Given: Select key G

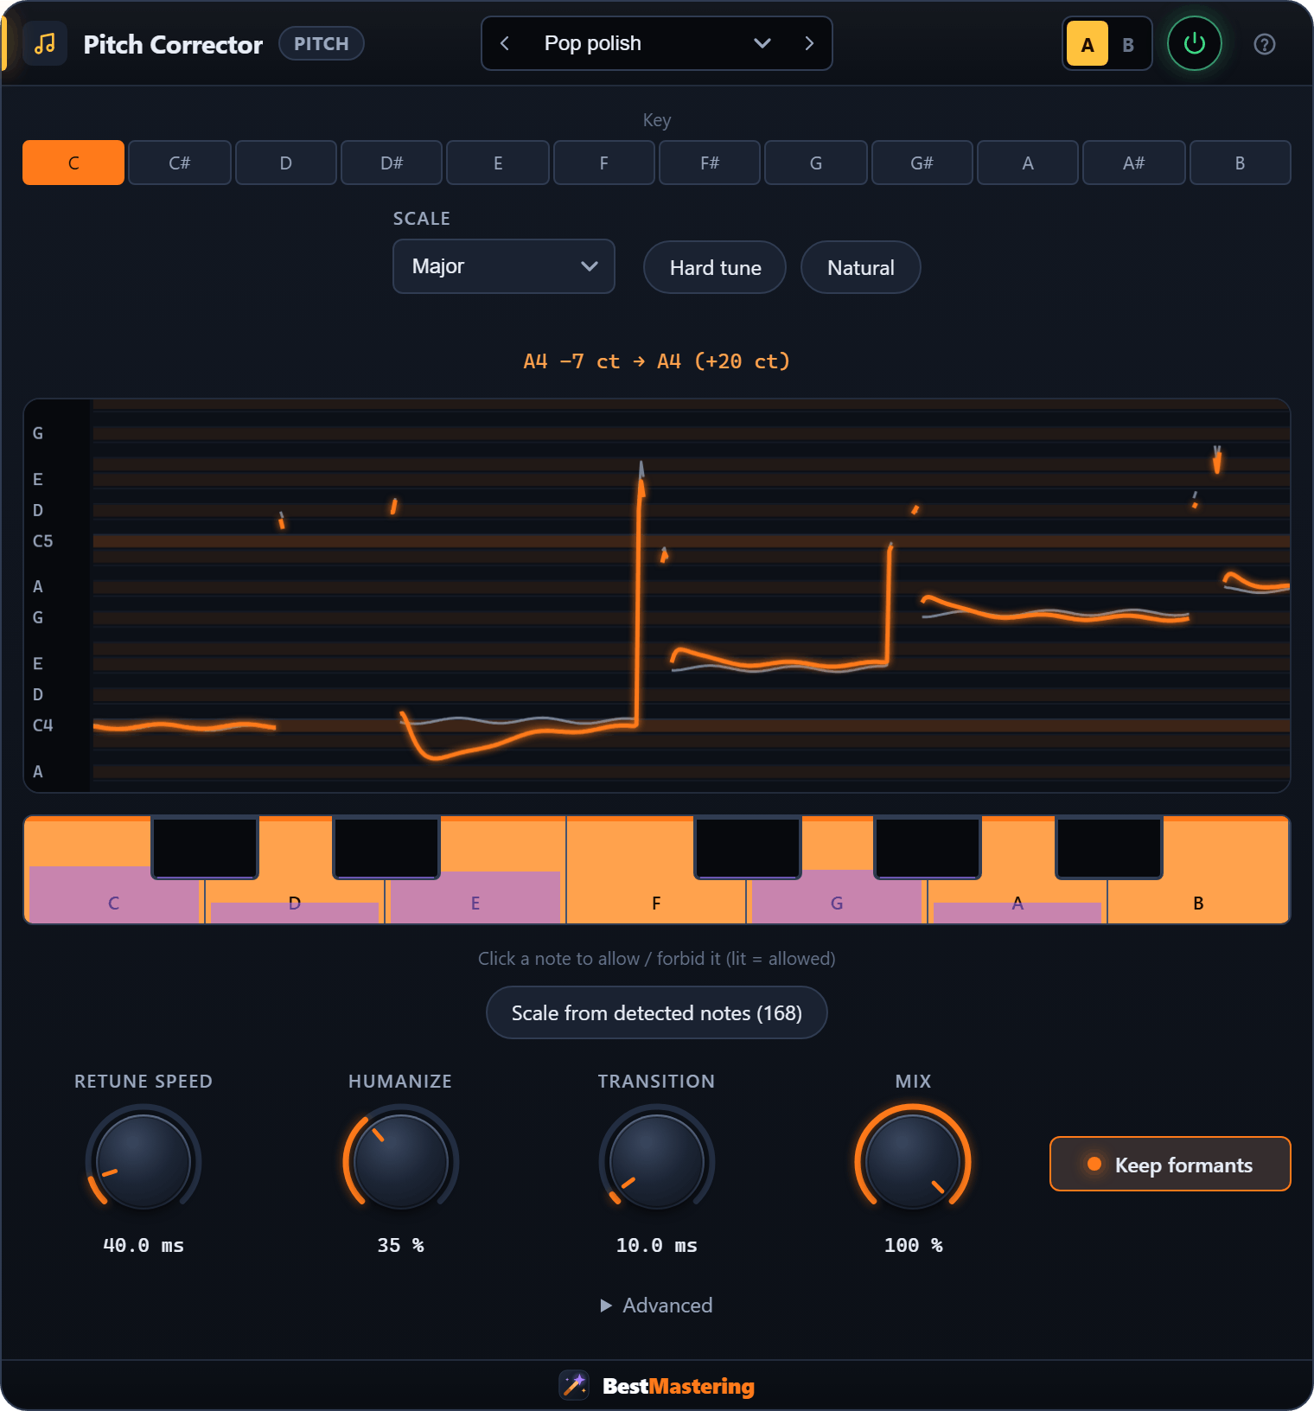Looking at the screenshot, I should coord(816,163).
